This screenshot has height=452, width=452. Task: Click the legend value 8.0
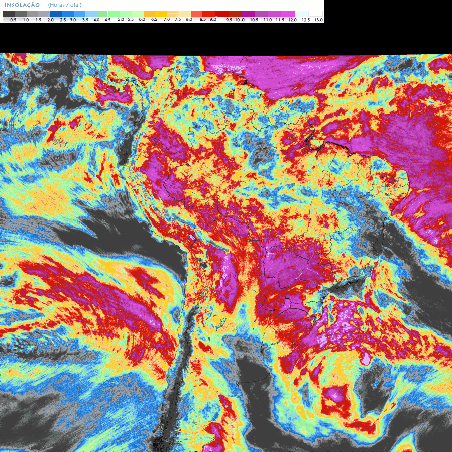click(189, 19)
